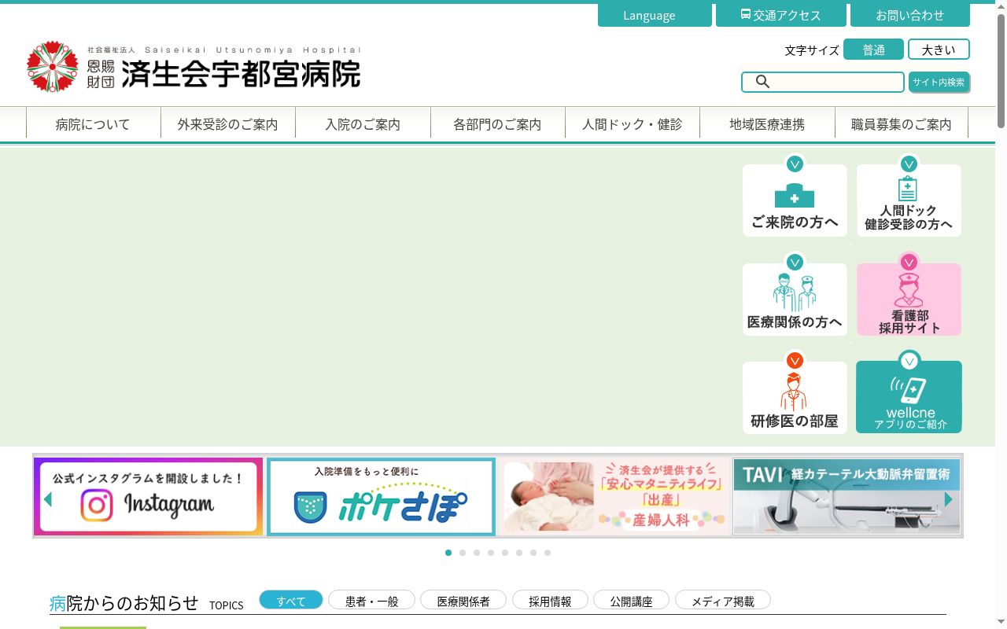Open the TAVI 経カテーテル banner
This screenshot has height=629, width=1007.
(847, 498)
